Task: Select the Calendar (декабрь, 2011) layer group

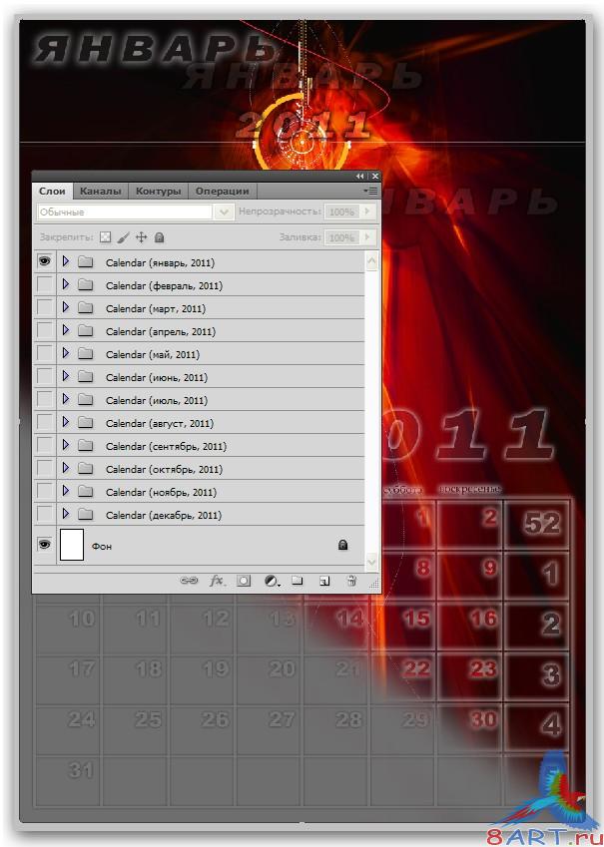Action: (165, 515)
